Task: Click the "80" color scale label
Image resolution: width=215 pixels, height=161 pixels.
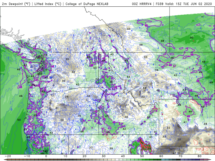Action: [x=200, y=156]
